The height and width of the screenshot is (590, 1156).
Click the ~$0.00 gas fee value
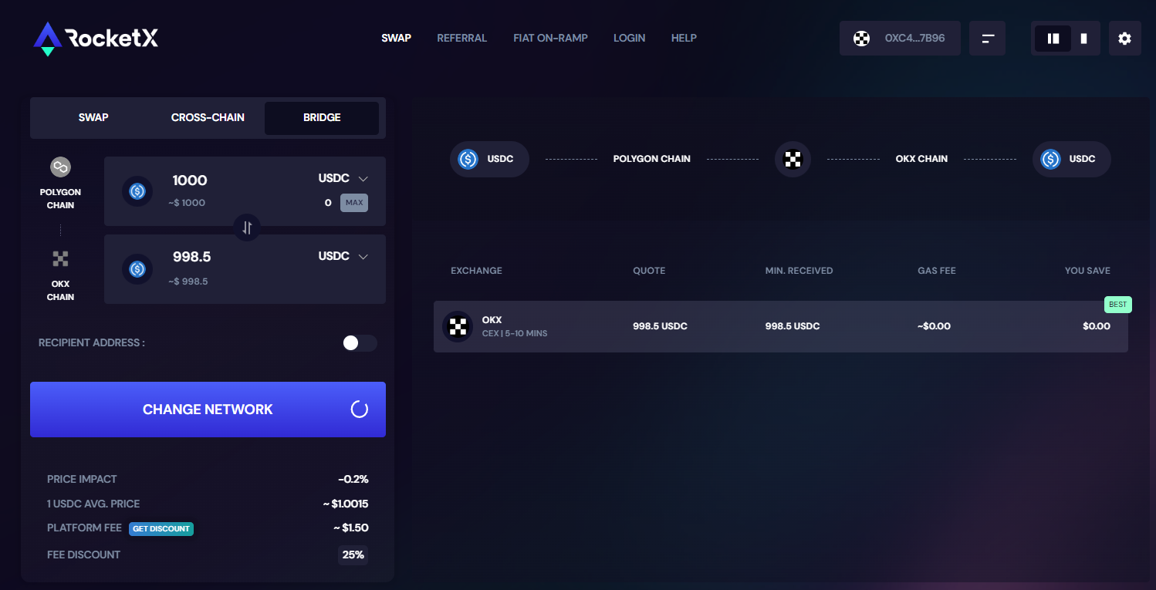coord(934,326)
